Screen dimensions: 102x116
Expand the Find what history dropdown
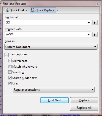point(89,23)
